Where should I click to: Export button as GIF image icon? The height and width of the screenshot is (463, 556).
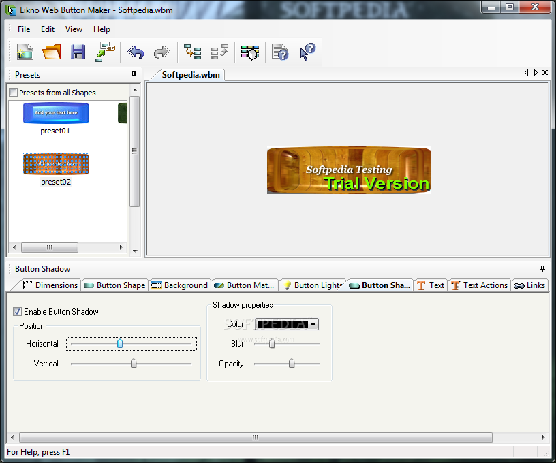coord(105,52)
